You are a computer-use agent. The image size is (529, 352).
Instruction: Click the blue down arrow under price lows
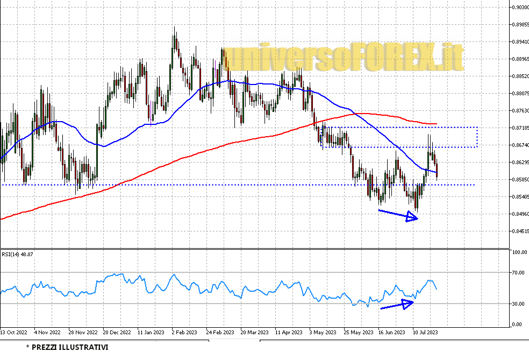pos(398,214)
